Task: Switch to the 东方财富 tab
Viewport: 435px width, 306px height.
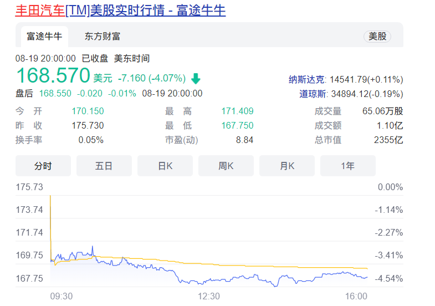Action: coord(103,37)
